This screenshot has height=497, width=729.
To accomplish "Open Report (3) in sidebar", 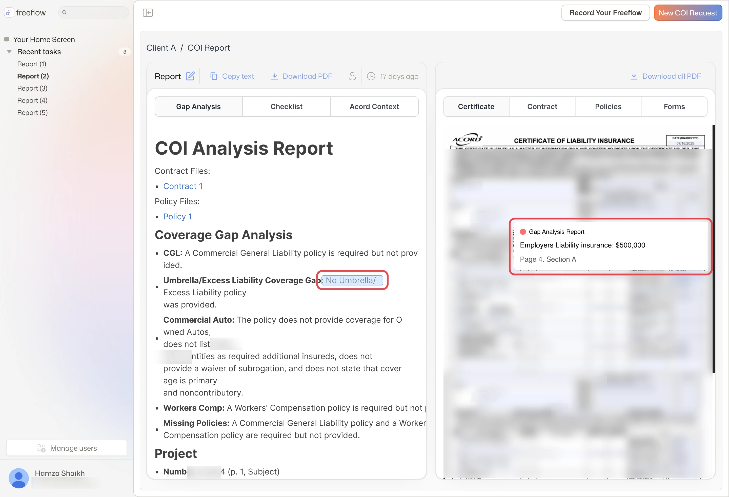I will pyautogui.click(x=32, y=88).
